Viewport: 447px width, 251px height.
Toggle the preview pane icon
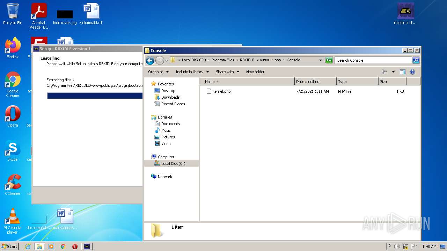pyautogui.click(x=402, y=72)
